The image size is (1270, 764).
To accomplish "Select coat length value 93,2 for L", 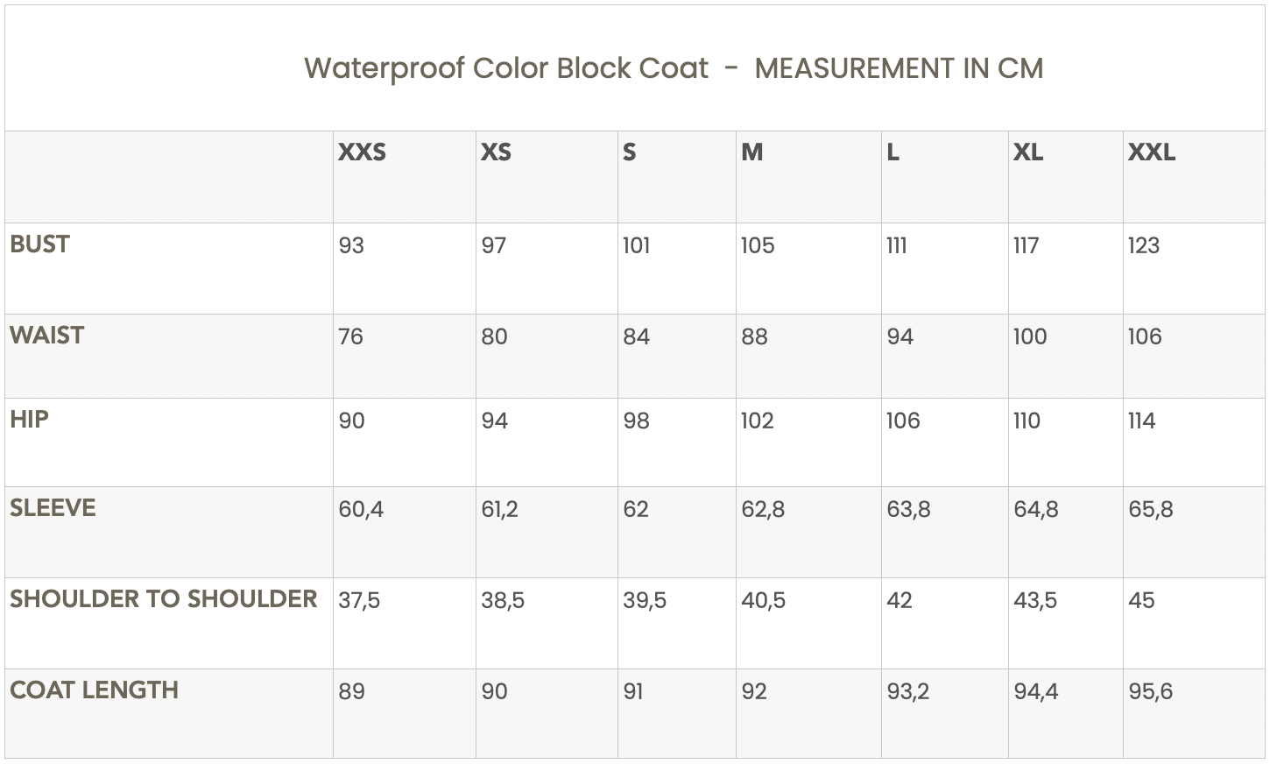I will (x=908, y=692).
